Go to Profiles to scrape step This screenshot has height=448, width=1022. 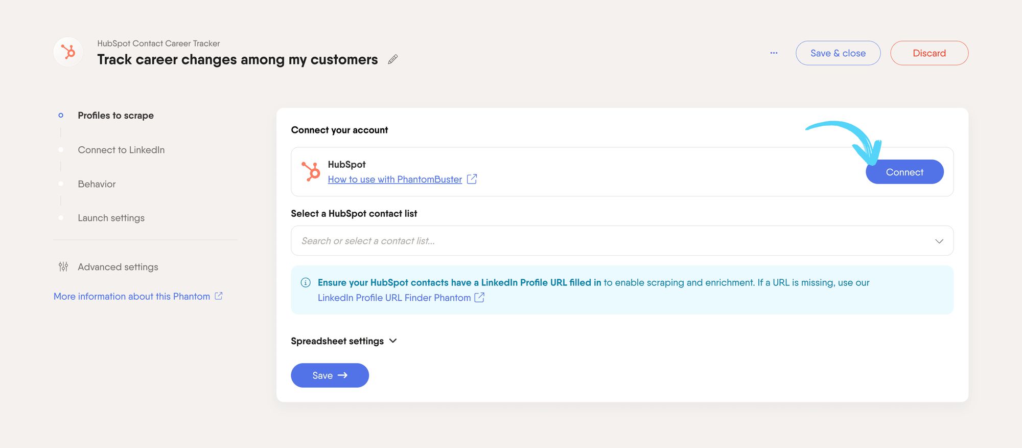pos(115,116)
